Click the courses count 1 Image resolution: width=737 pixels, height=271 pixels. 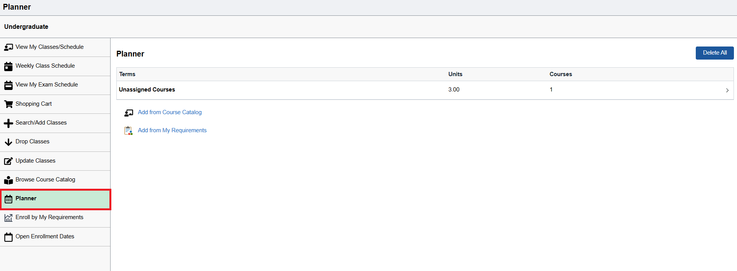coord(551,90)
